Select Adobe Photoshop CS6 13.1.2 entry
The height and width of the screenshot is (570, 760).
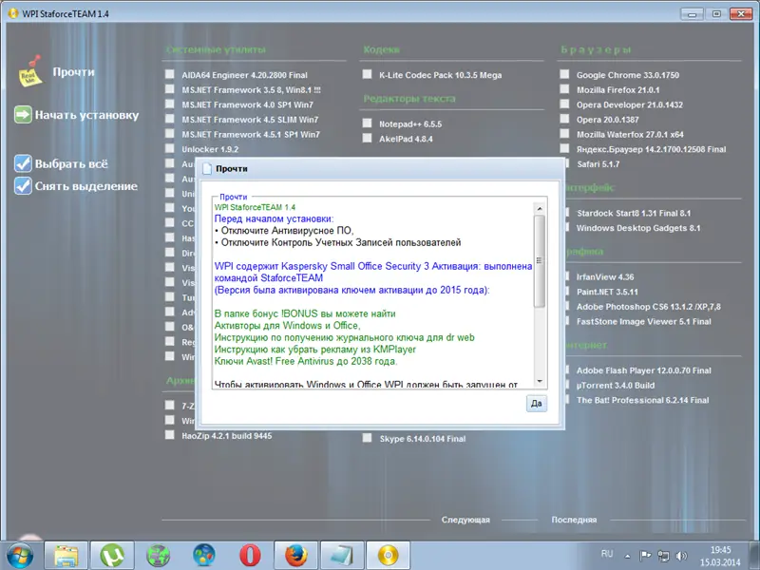pyautogui.click(x=648, y=307)
